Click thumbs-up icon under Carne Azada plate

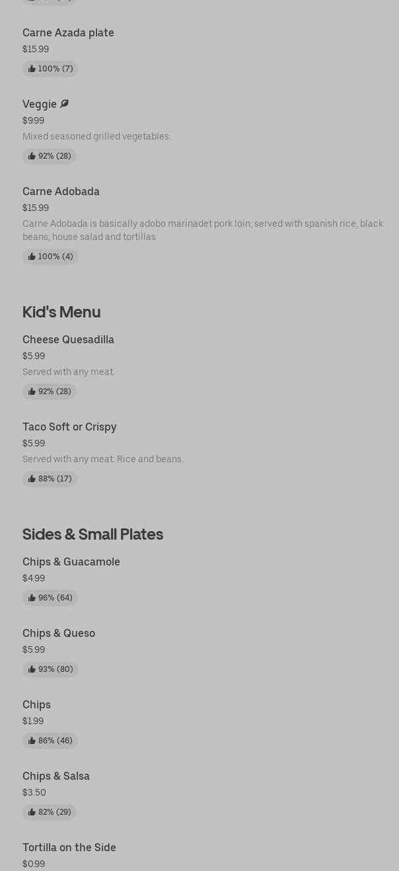pos(32,69)
